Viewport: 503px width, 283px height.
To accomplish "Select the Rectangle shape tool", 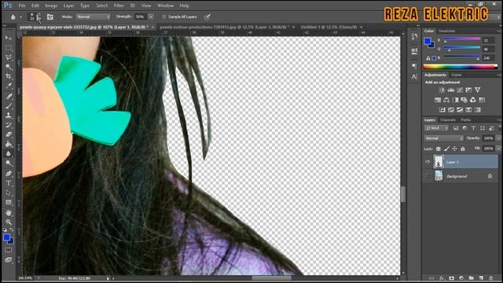I will (9, 203).
